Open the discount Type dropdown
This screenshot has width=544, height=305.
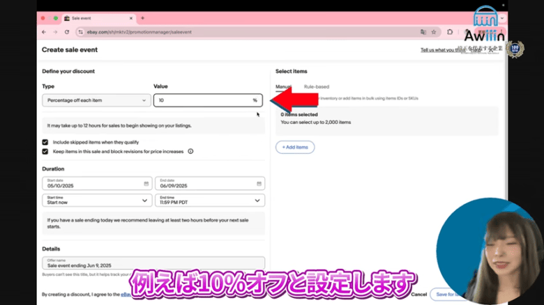pos(96,100)
